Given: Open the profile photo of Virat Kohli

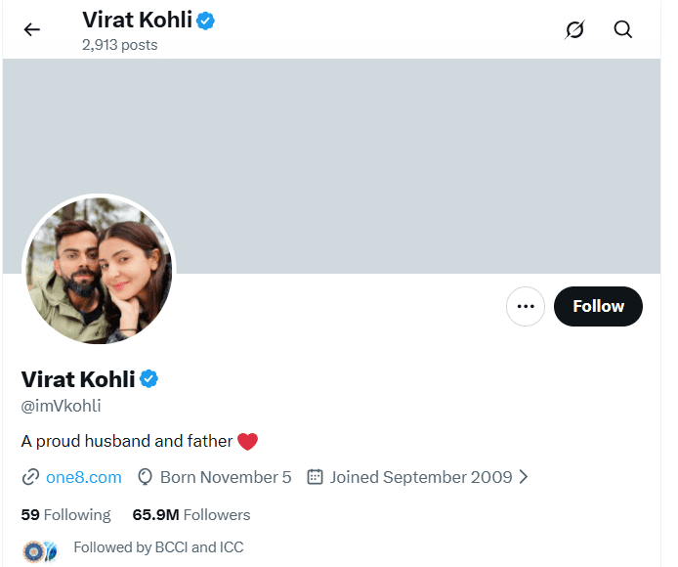Looking at the screenshot, I should (x=99, y=270).
